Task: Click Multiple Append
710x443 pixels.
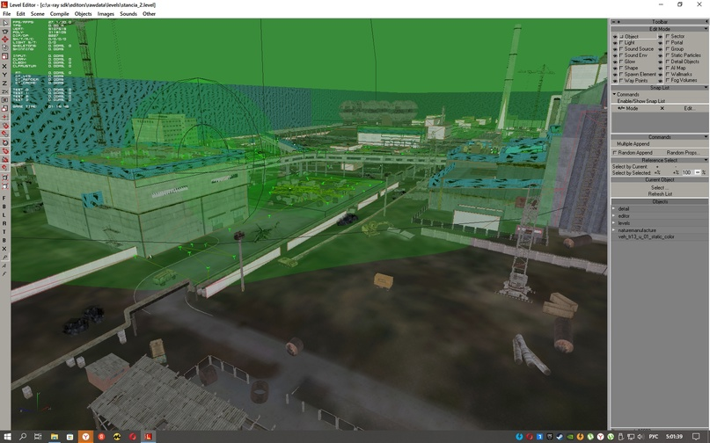Action: [633, 144]
